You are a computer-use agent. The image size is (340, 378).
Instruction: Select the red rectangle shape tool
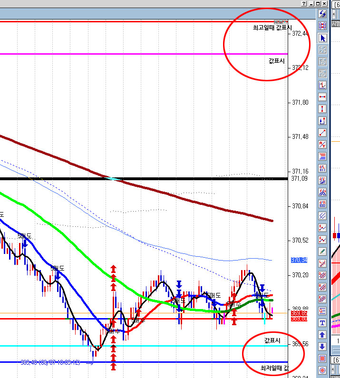pos(322,359)
